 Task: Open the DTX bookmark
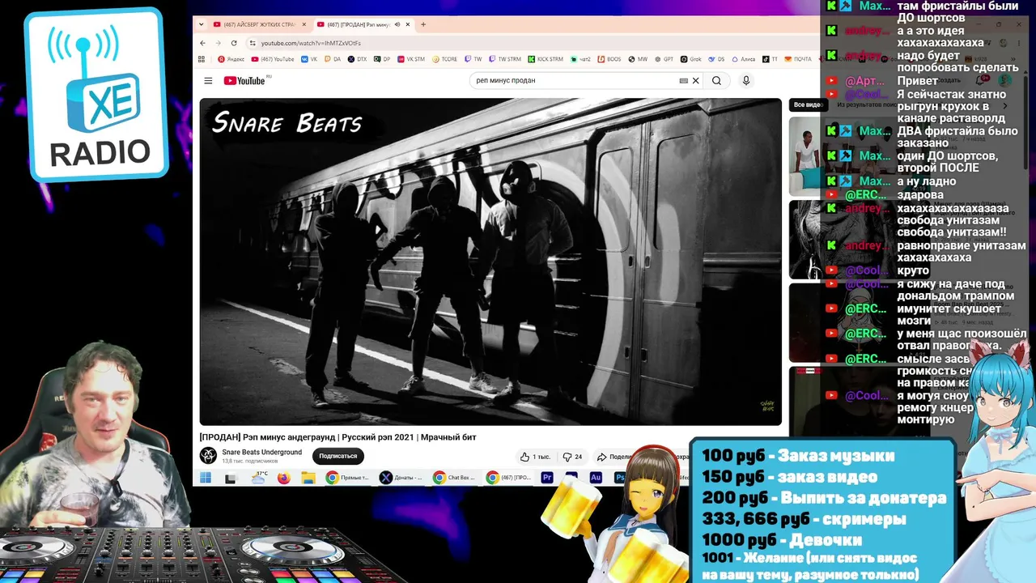click(x=357, y=59)
